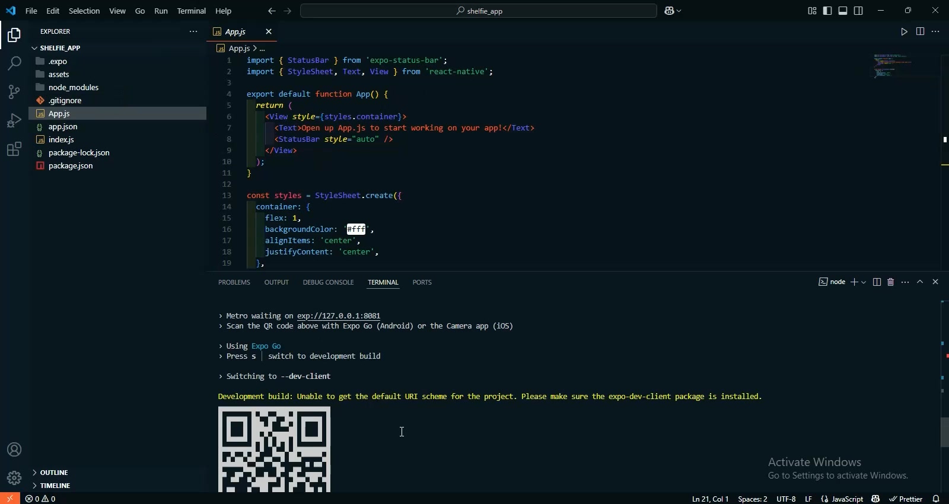Close the App.js editor tab
The width and height of the screenshot is (949, 504).
(x=269, y=32)
